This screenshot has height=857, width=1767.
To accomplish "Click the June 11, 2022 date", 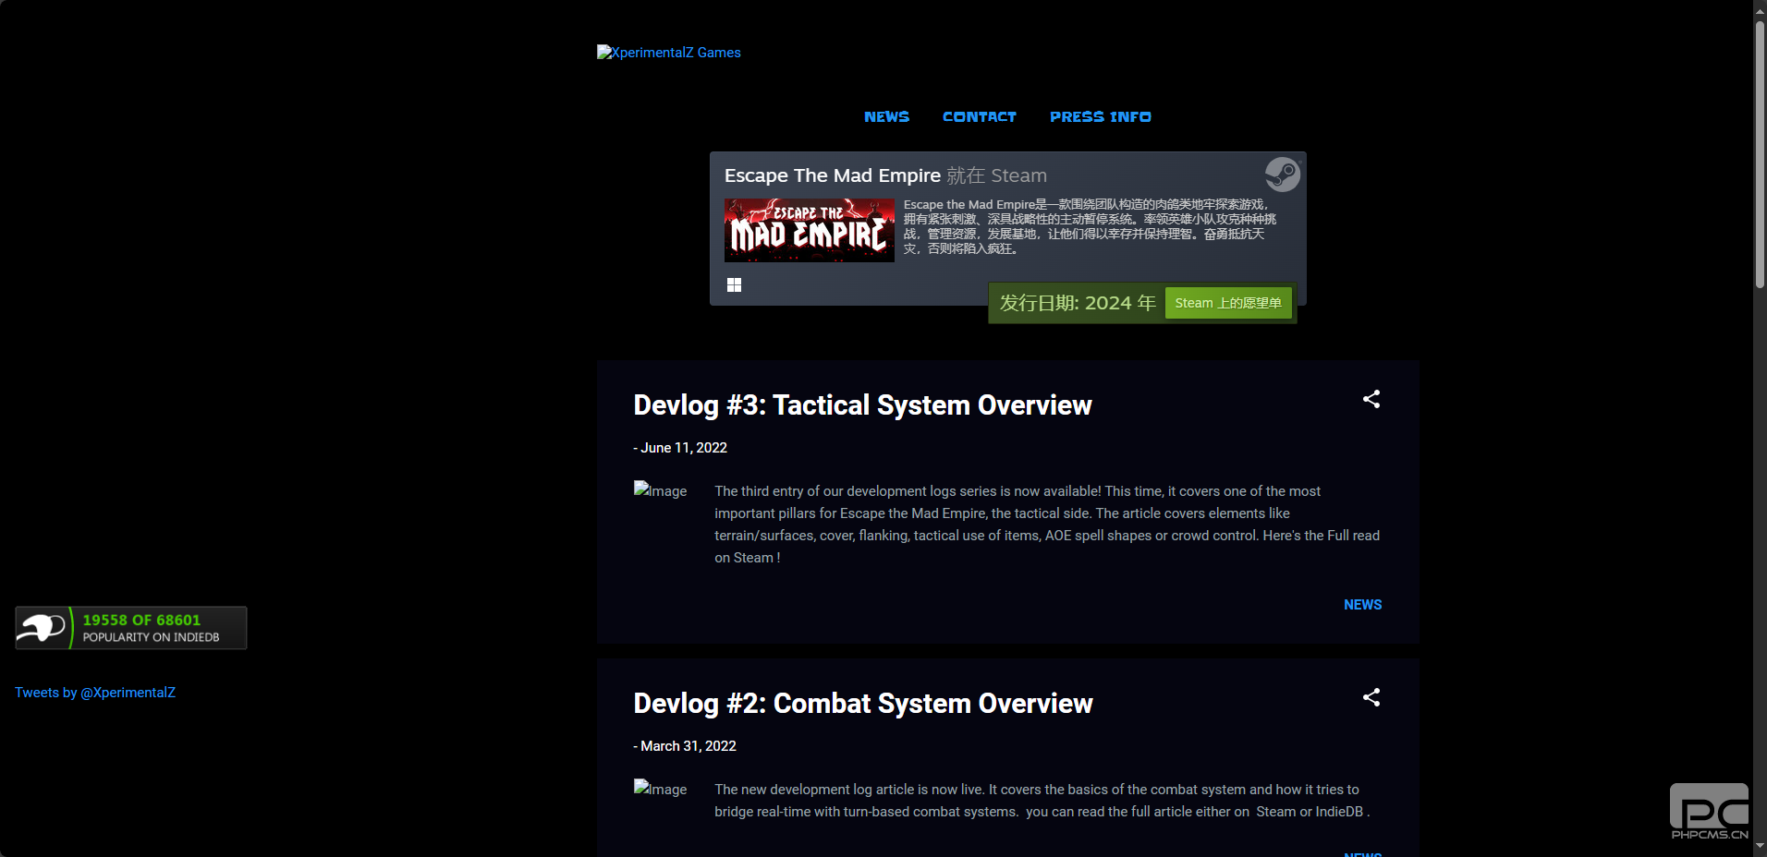I will [x=684, y=448].
